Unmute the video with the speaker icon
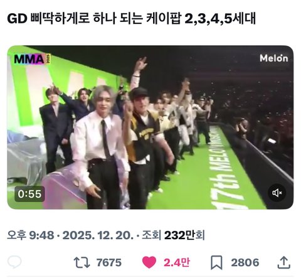 pyautogui.click(x=277, y=193)
